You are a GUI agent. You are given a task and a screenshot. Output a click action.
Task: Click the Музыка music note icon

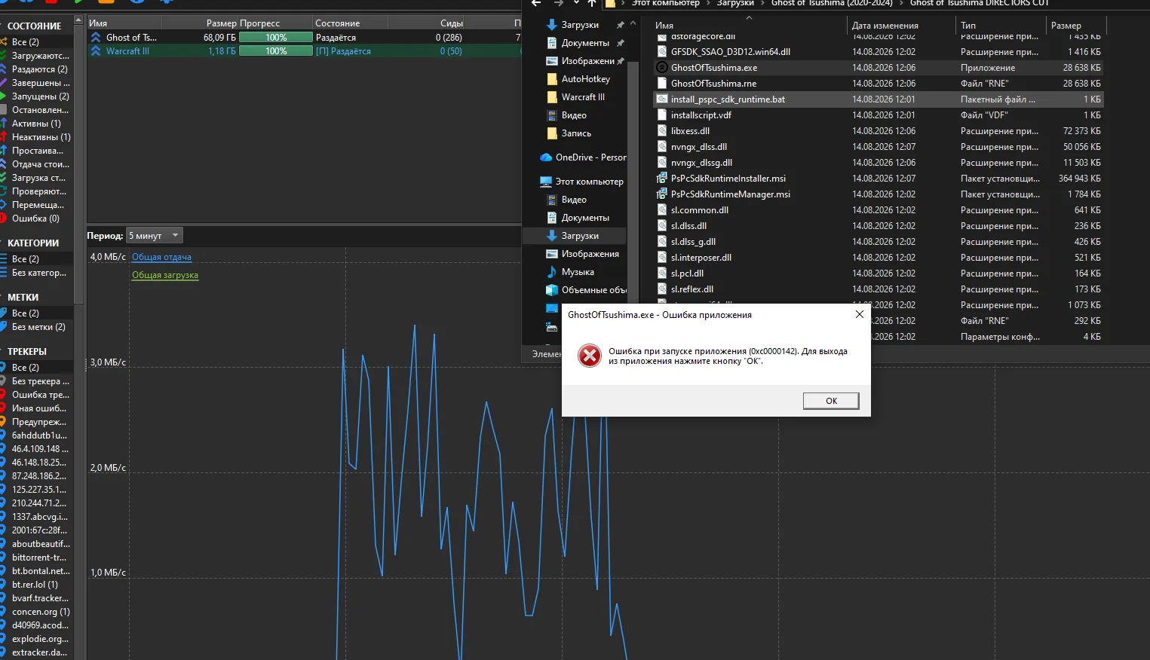tap(552, 272)
